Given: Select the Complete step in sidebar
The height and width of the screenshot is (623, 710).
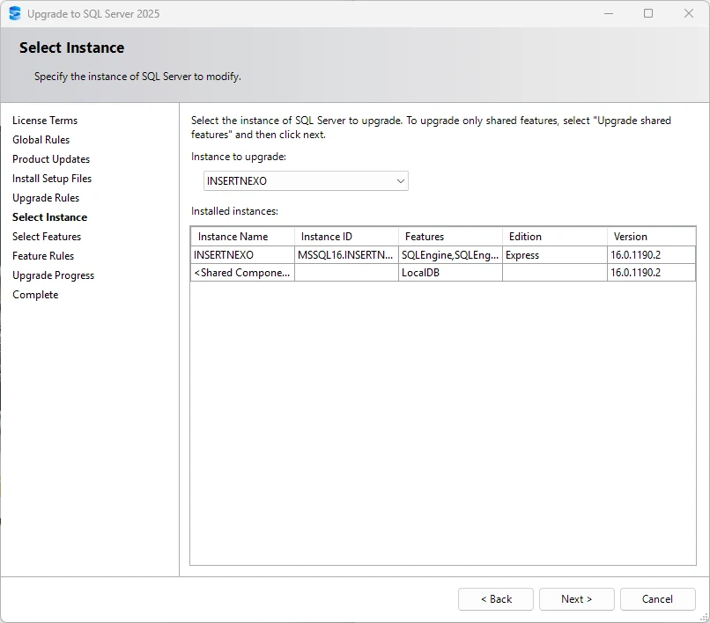Looking at the screenshot, I should [35, 295].
